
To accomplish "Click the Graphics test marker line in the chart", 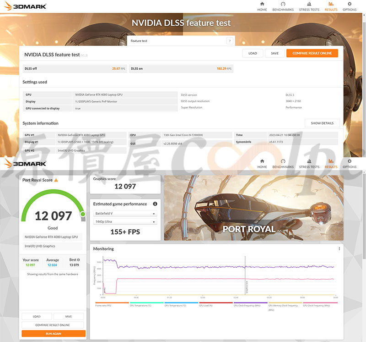I will click(x=245, y=276).
